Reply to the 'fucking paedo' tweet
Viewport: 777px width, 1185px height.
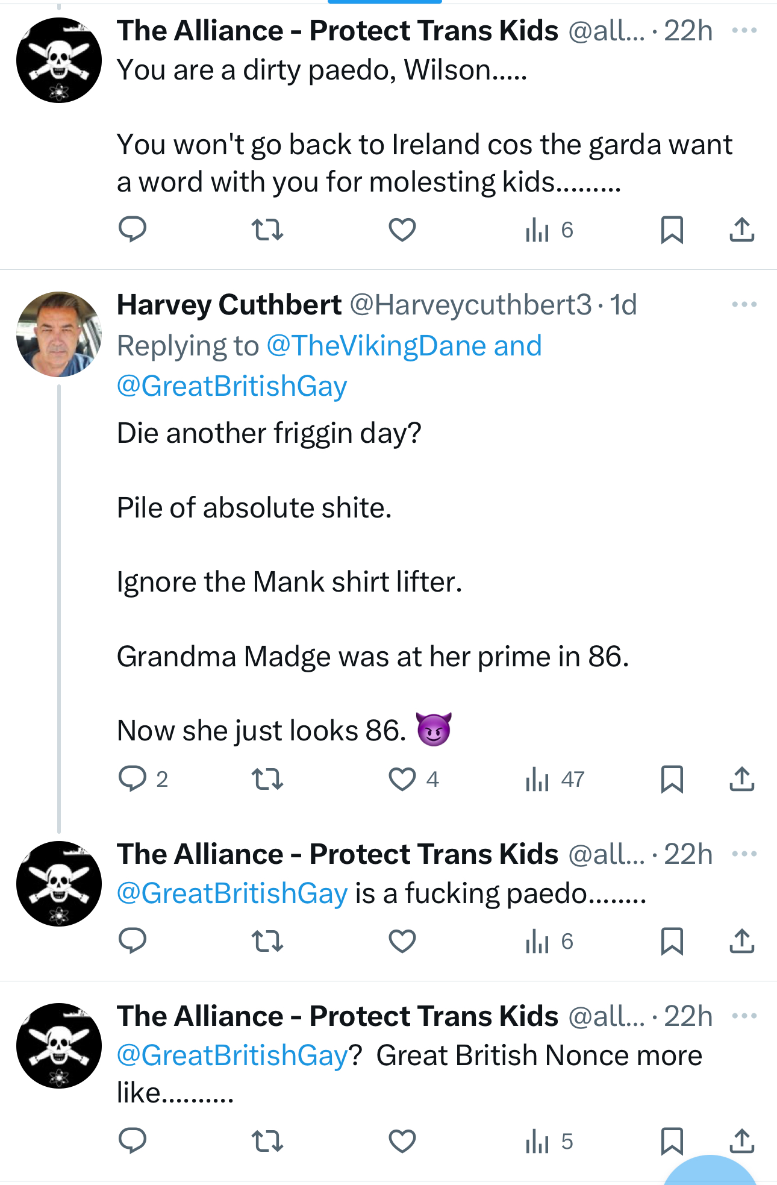pos(133,940)
